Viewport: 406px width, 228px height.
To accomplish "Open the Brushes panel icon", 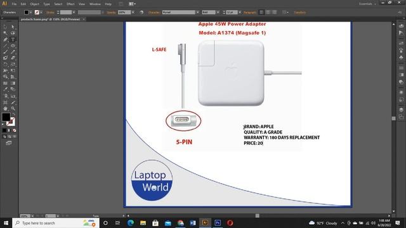I will [x=401, y=50].
